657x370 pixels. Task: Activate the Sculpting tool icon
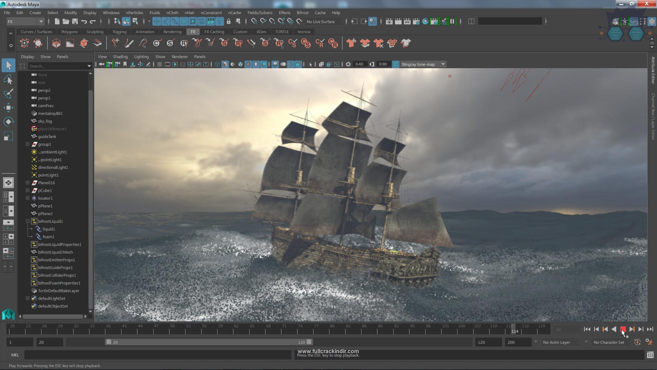[95, 32]
